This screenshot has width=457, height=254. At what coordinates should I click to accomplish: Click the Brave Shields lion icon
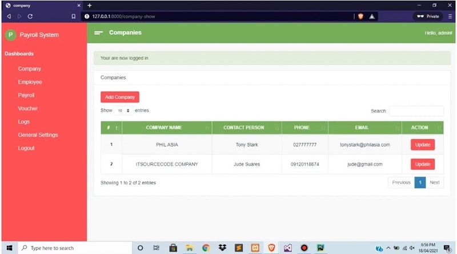(x=360, y=17)
